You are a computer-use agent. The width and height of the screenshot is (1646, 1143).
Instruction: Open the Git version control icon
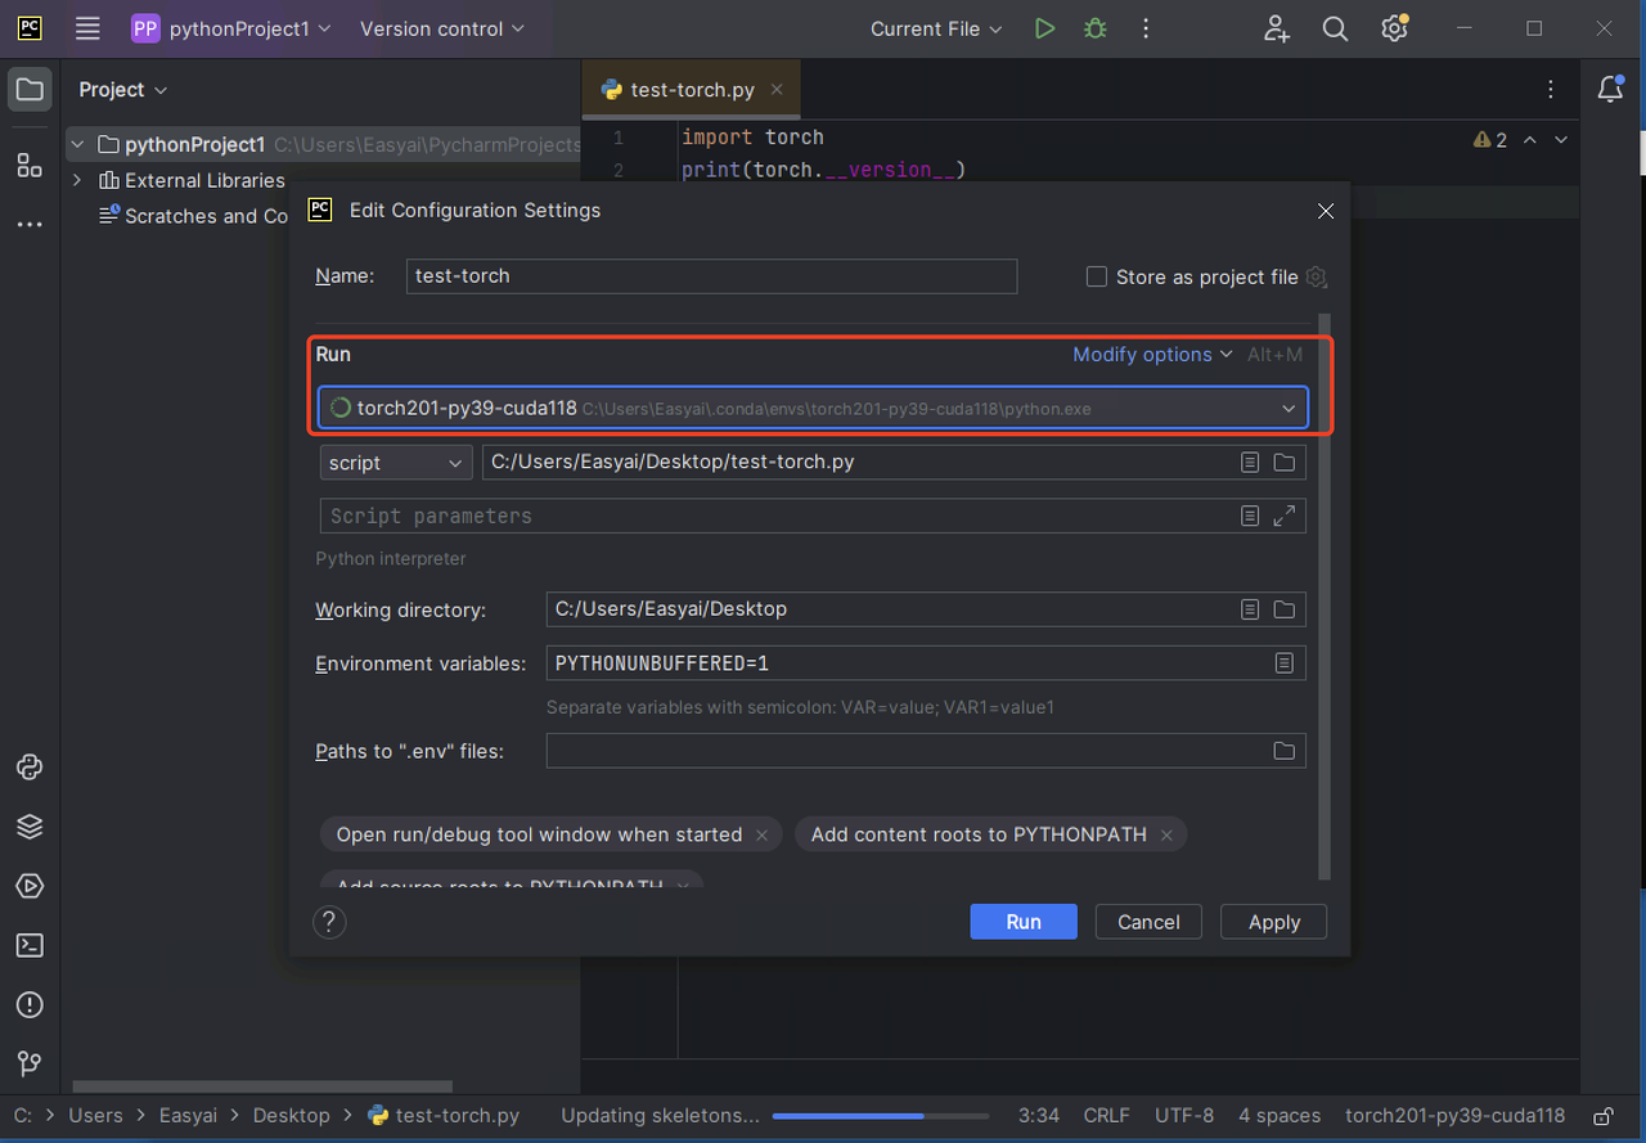click(x=30, y=1064)
